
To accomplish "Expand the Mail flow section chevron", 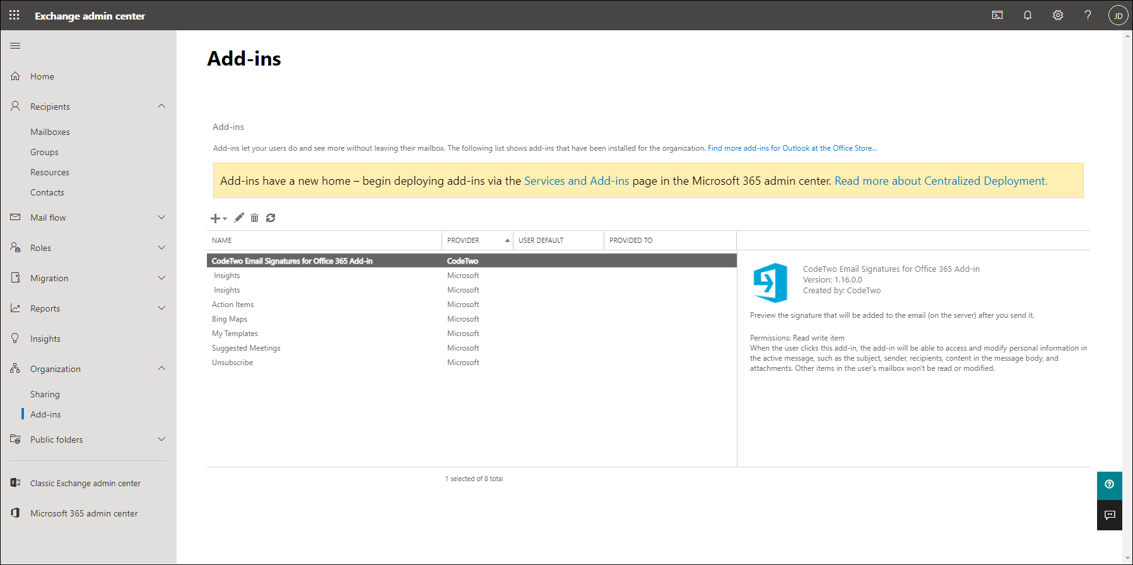I will pyautogui.click(x=161, y=217).
